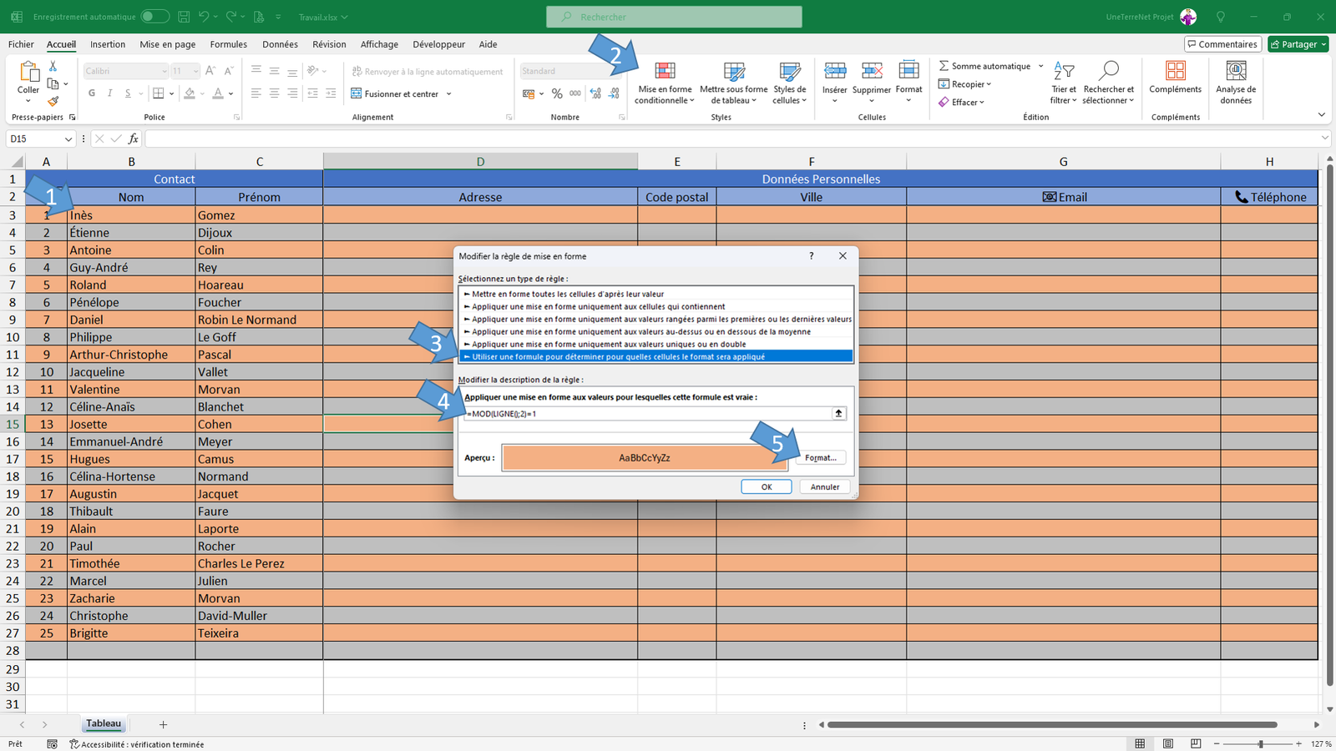Open the Calibri font name dropdown
The width and height of the screenshot is (1336, 751).
[164, 71]
